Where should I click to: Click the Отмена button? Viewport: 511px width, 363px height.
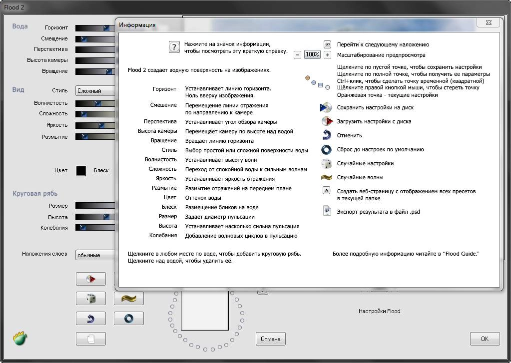pos(271,339)
